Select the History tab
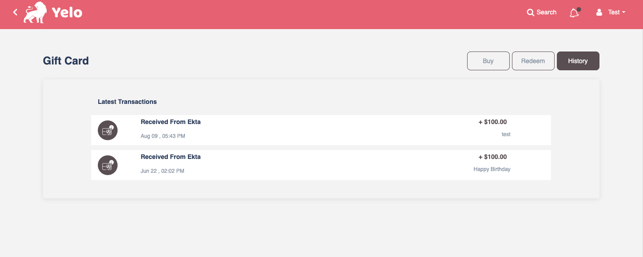 [x=578, y=61]
